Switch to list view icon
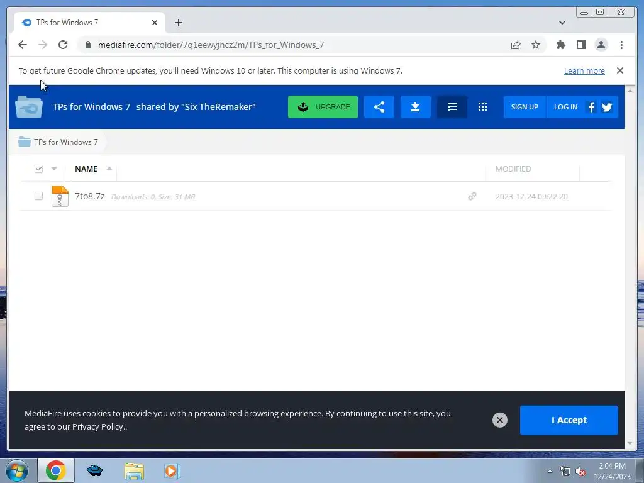This screenshot has height=483, width=644. coord(452,107)
